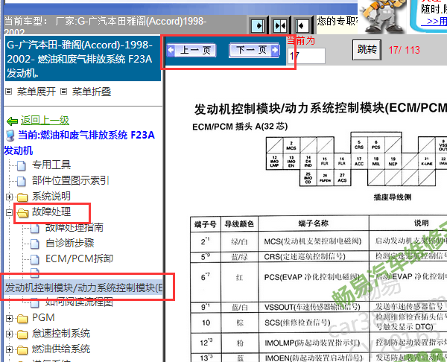Click the 怠速控制系统 folder icon

point(22,334)
